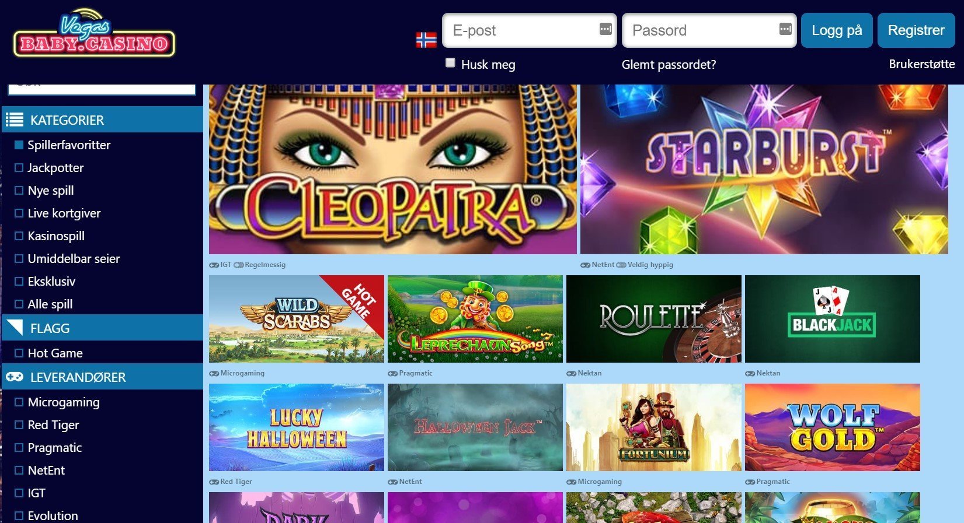Screen dimensions: 964x523
Task: Click the Vegas Baby Casino logo
Action: (94, 34)
